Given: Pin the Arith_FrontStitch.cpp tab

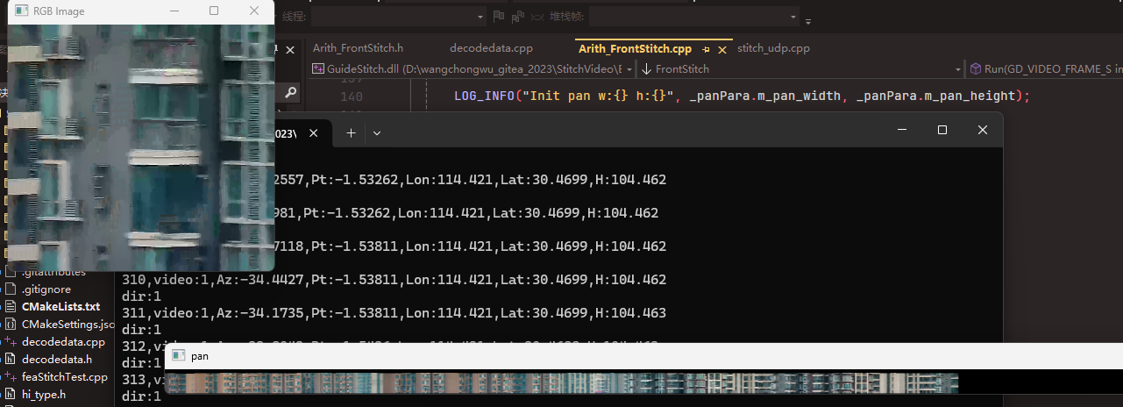Looking at the screenshot, I should [x=707, y=49].
